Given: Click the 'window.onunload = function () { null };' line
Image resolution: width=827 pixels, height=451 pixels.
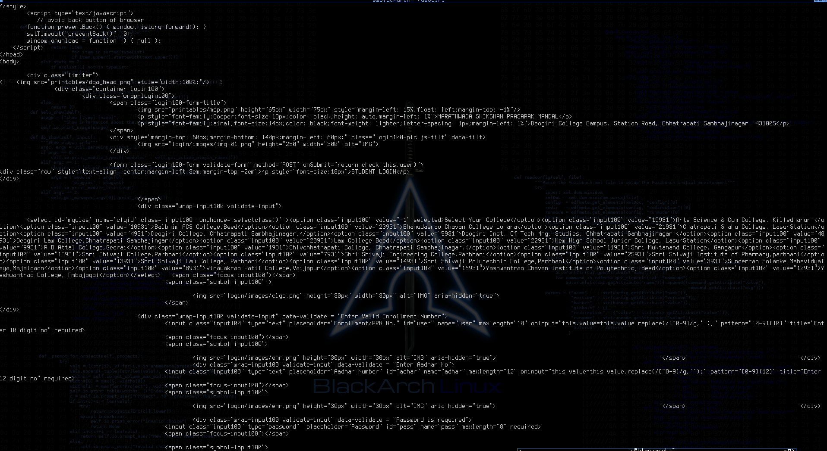Looking at the screenshot, I should 94,40.
